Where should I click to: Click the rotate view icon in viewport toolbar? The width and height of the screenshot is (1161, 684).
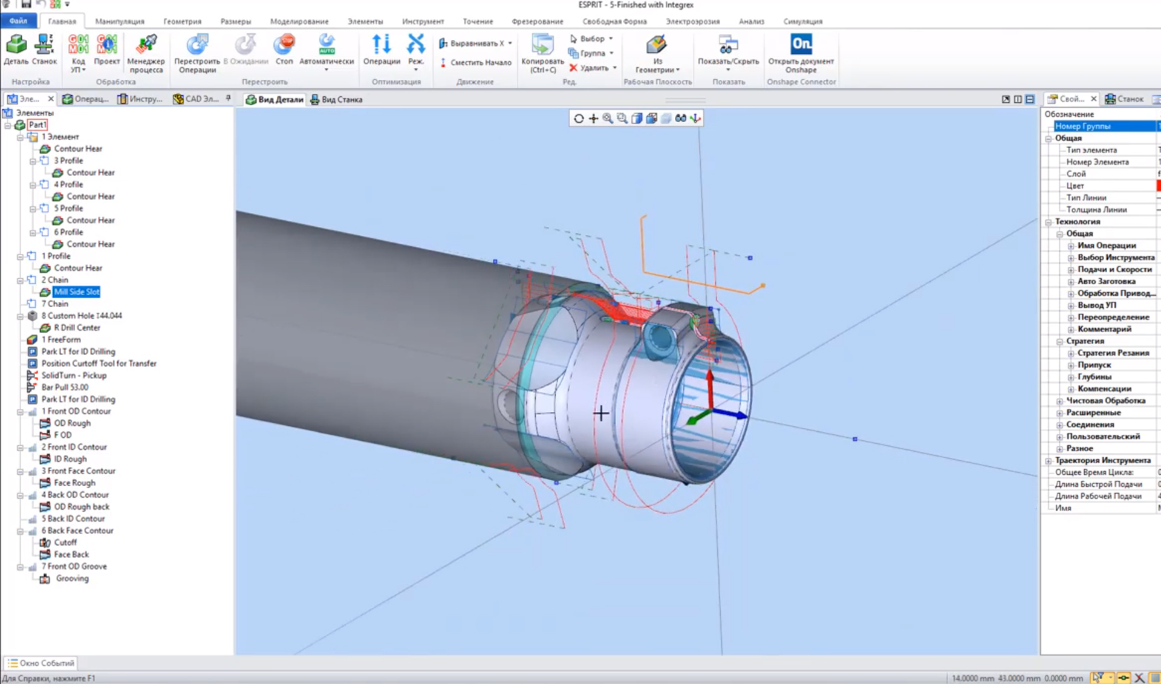point(579,119)
